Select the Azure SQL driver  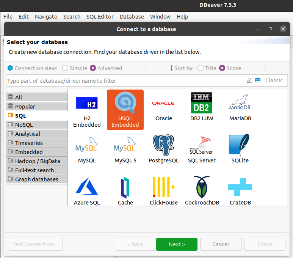[87, 191]
